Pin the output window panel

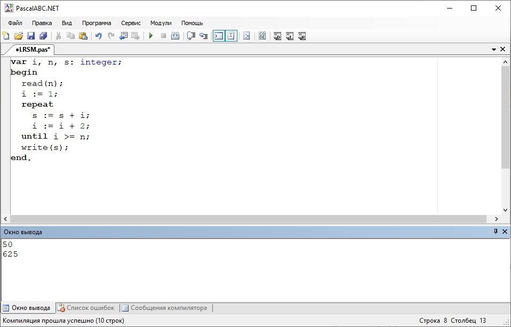point(496,232)
